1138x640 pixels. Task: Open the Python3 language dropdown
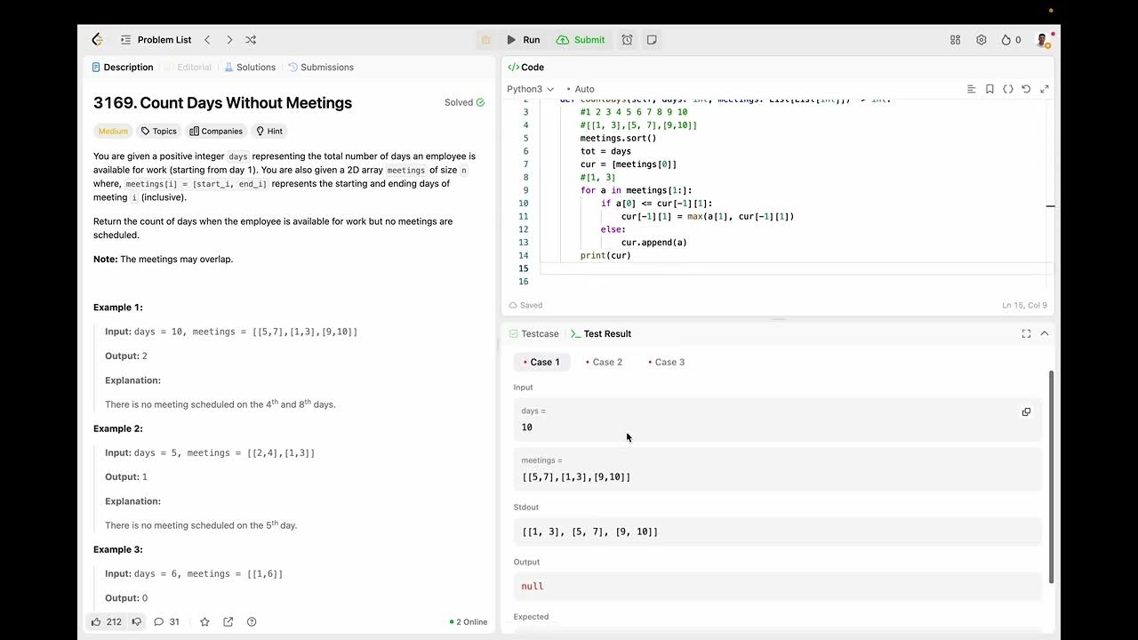530,89
